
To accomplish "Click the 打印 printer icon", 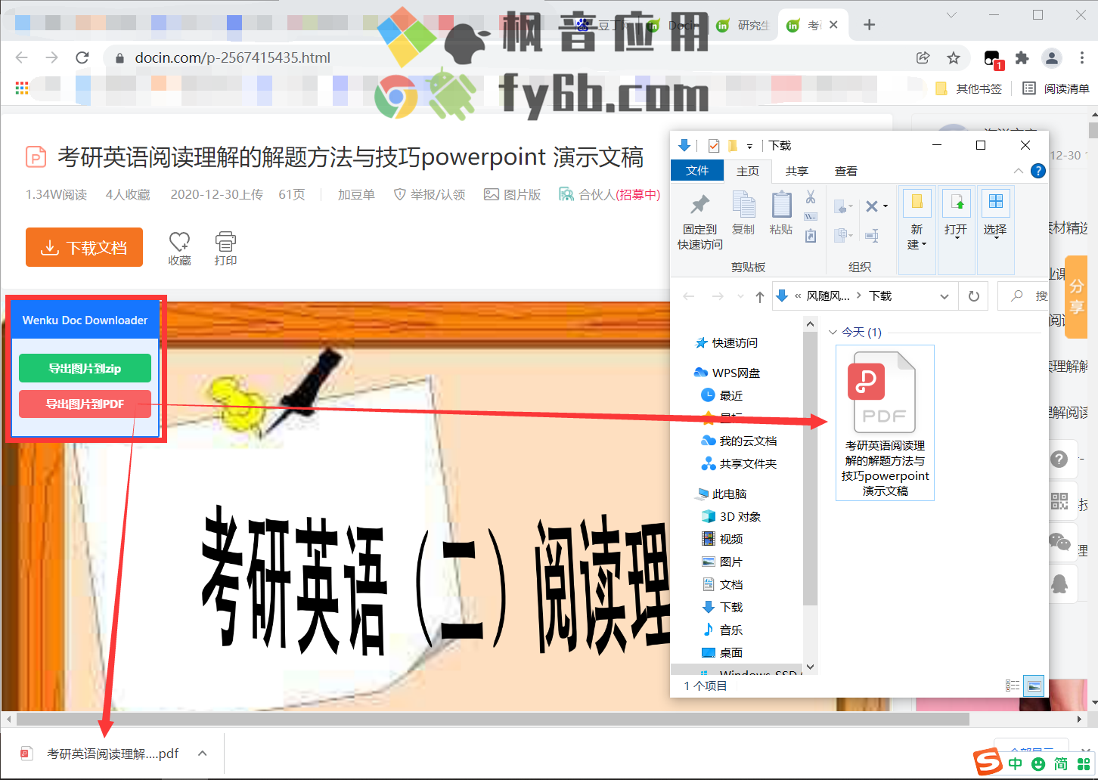I will [225, 242].
